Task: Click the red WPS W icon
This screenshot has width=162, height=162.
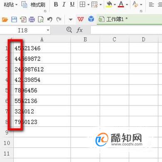Action: (x=81, y=19)
